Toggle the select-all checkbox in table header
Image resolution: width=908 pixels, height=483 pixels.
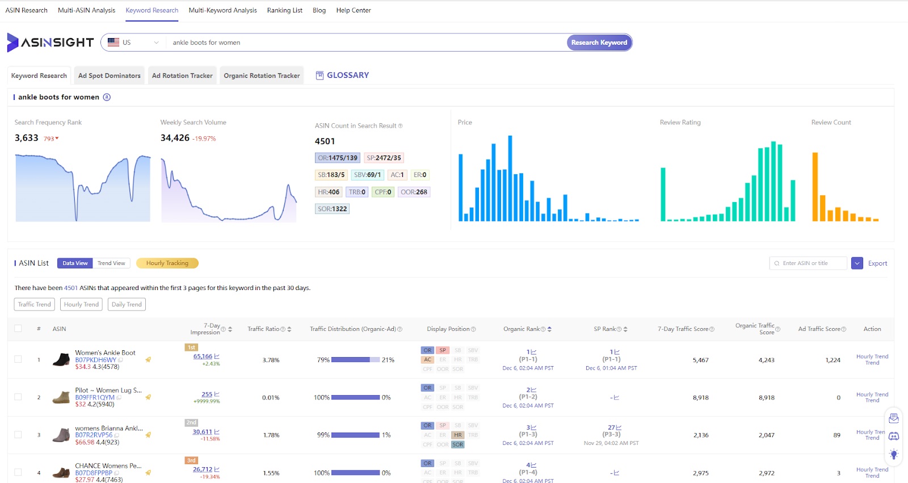click(x=18, y=329)
